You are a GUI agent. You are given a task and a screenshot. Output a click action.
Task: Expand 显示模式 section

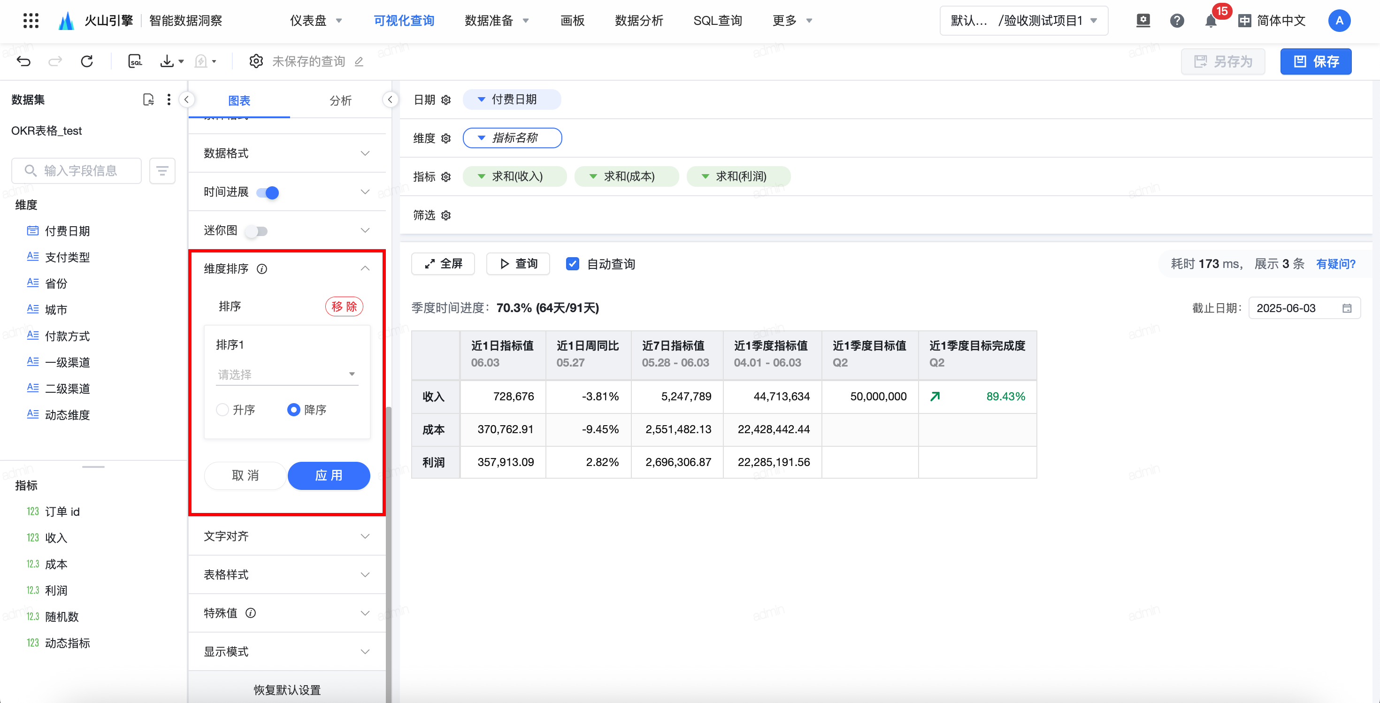tap(287, 651)
